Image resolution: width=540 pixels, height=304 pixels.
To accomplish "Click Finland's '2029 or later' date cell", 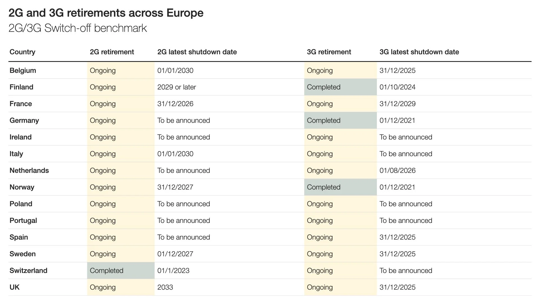I will pyautogui.click(x=177, y=87).
